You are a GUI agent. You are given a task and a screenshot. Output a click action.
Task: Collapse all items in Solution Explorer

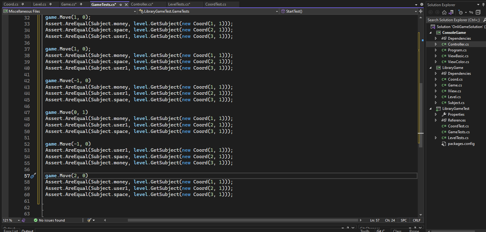478,12
